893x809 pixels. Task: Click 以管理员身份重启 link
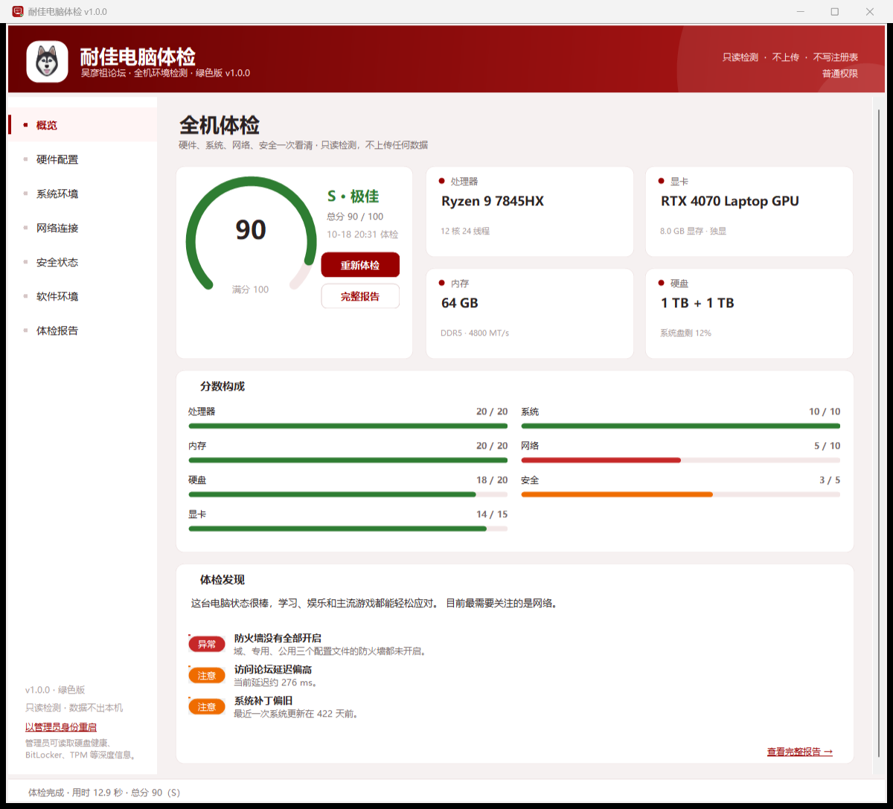pyautogui.click(x=61, y=727)
